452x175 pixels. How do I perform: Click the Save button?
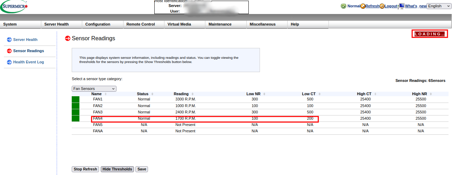(x=142, y=169)
